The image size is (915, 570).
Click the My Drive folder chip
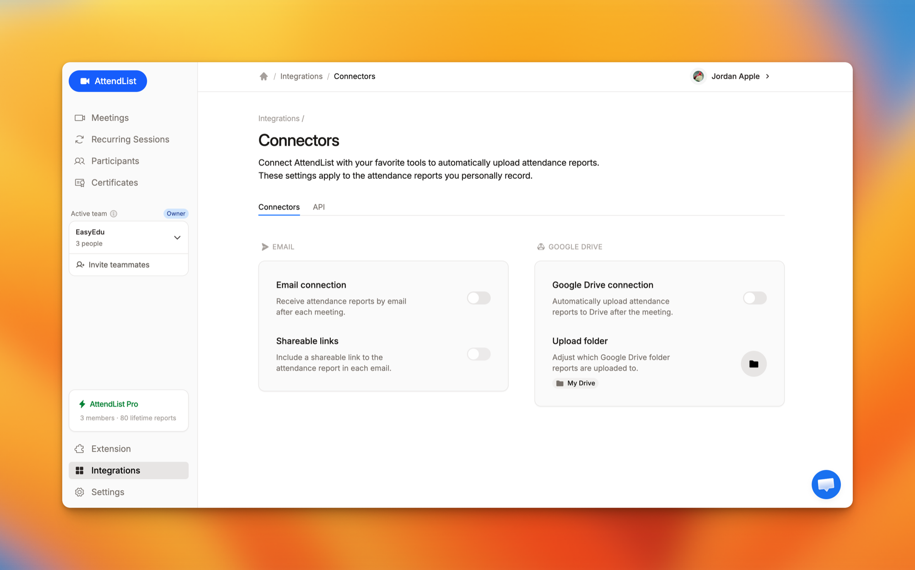(x=576, y=383)
